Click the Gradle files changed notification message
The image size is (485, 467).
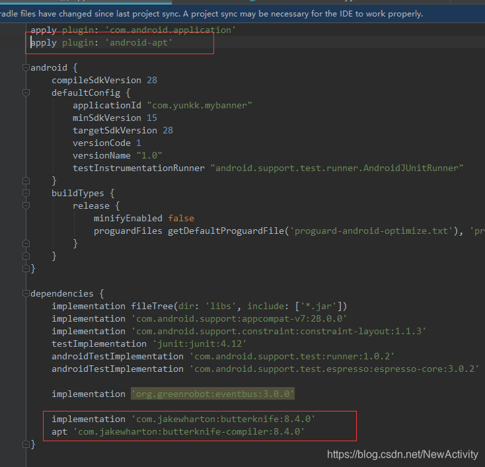(211, 14)
